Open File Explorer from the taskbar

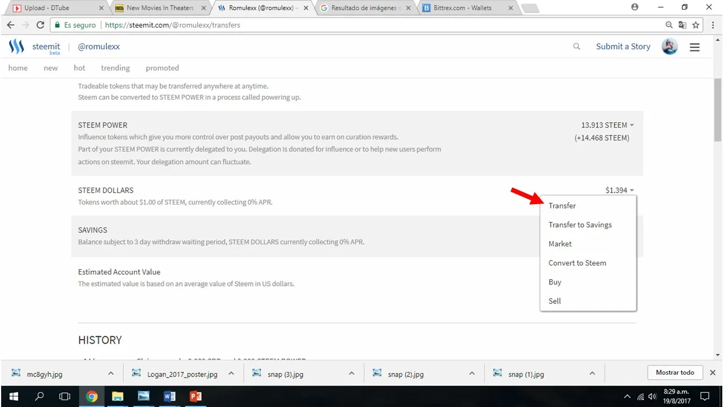click(x=118, y=396)
